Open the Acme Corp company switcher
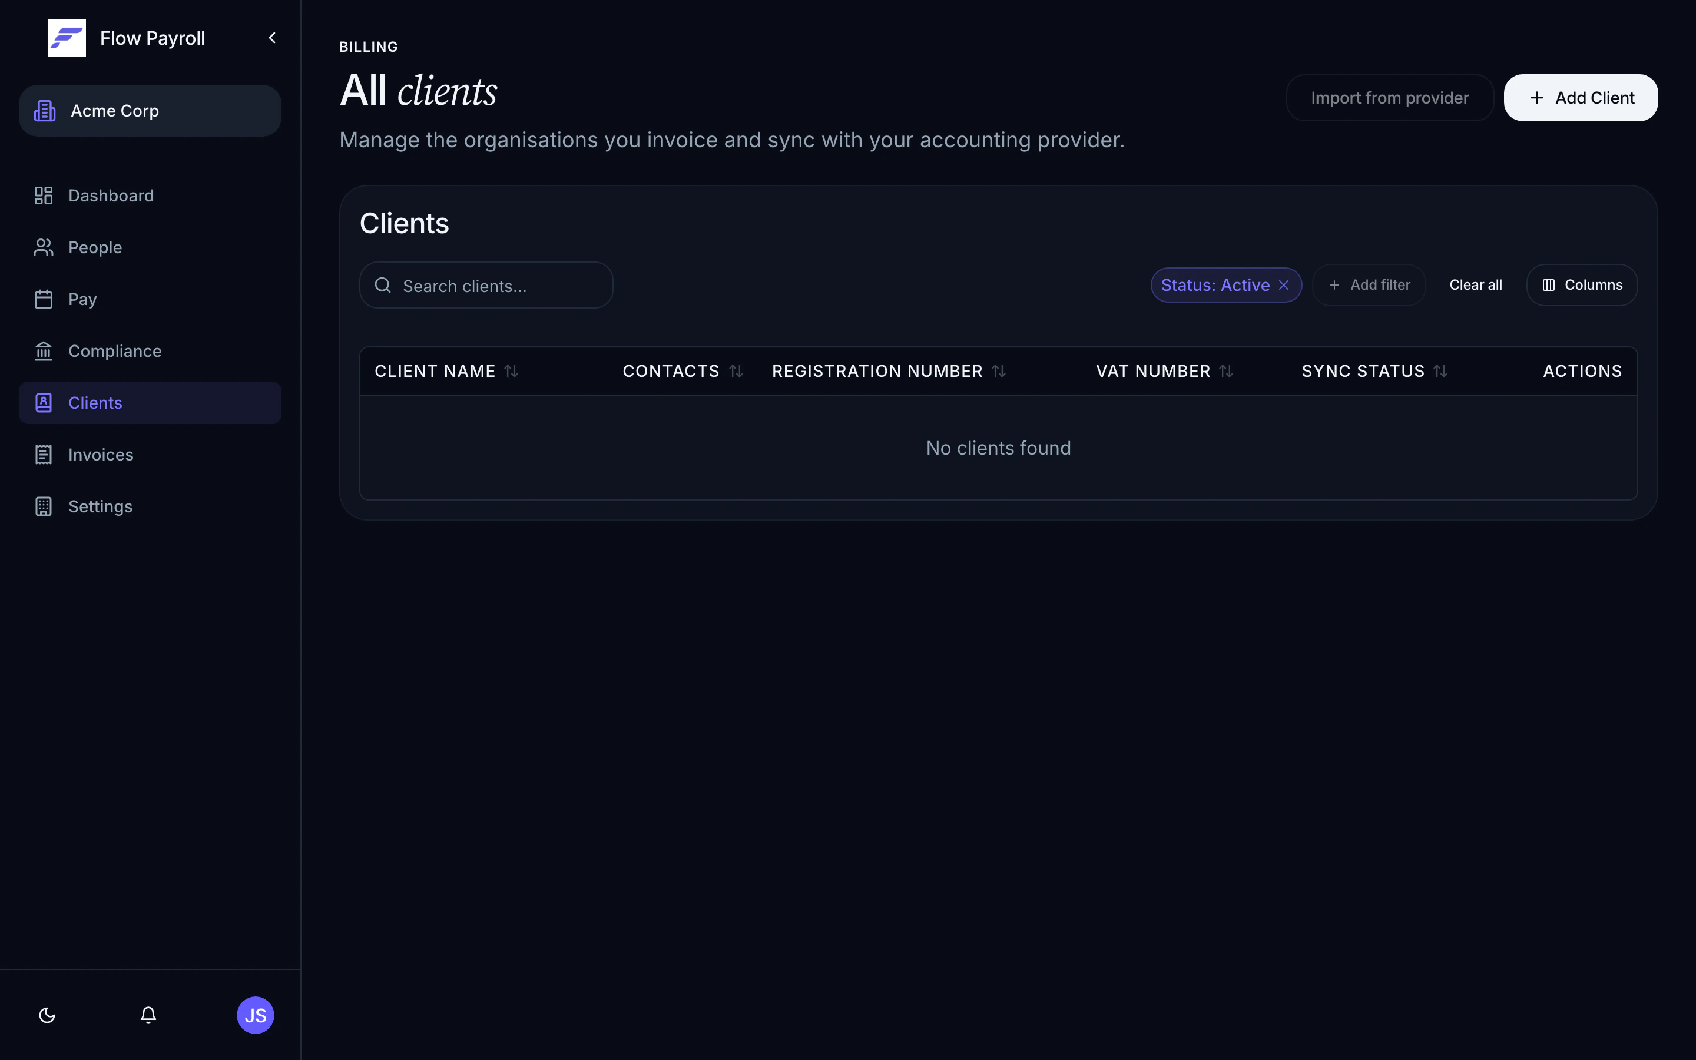Image resolution: width=1696 pixels, height=1060 pixels. (150, 111)
